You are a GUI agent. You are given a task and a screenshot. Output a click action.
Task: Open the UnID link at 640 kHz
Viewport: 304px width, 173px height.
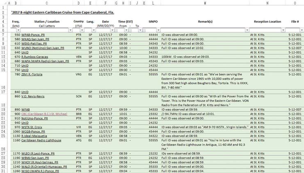tap(25, 52)
